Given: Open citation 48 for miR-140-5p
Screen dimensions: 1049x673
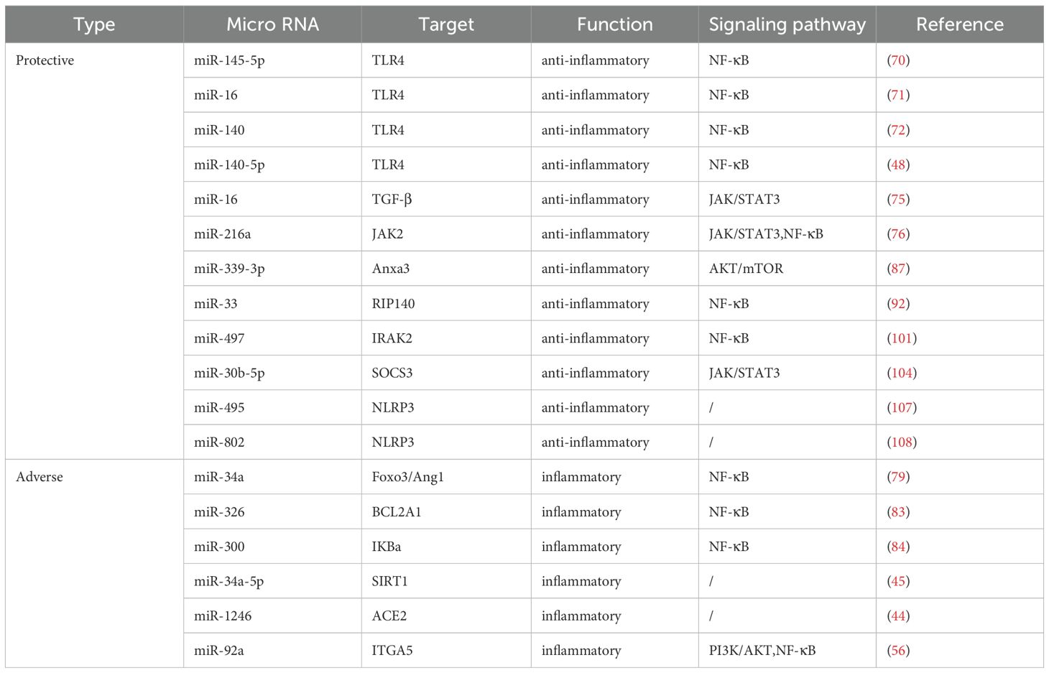Looking at the screenshot, I should (x=898, y=164).
